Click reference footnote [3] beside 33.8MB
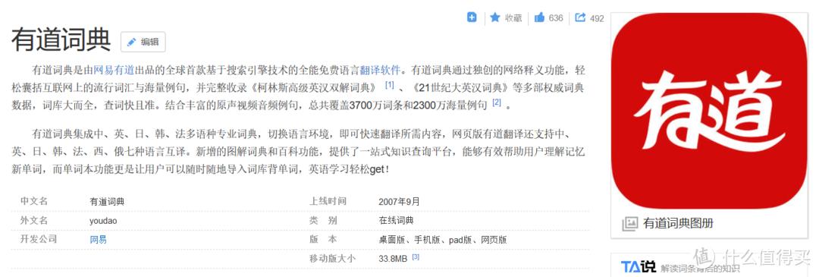Screen dimensions: 819x277 [416, 257]
